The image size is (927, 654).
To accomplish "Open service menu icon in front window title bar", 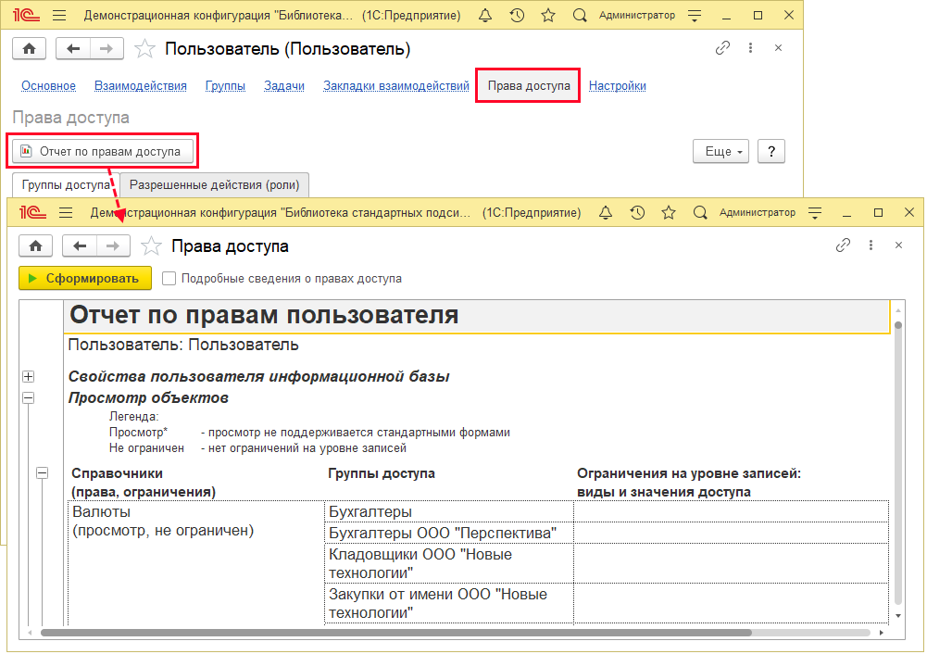I will pos(815,212).
